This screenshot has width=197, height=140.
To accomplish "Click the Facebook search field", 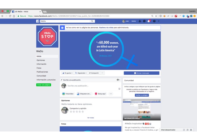I will point(65,21).
